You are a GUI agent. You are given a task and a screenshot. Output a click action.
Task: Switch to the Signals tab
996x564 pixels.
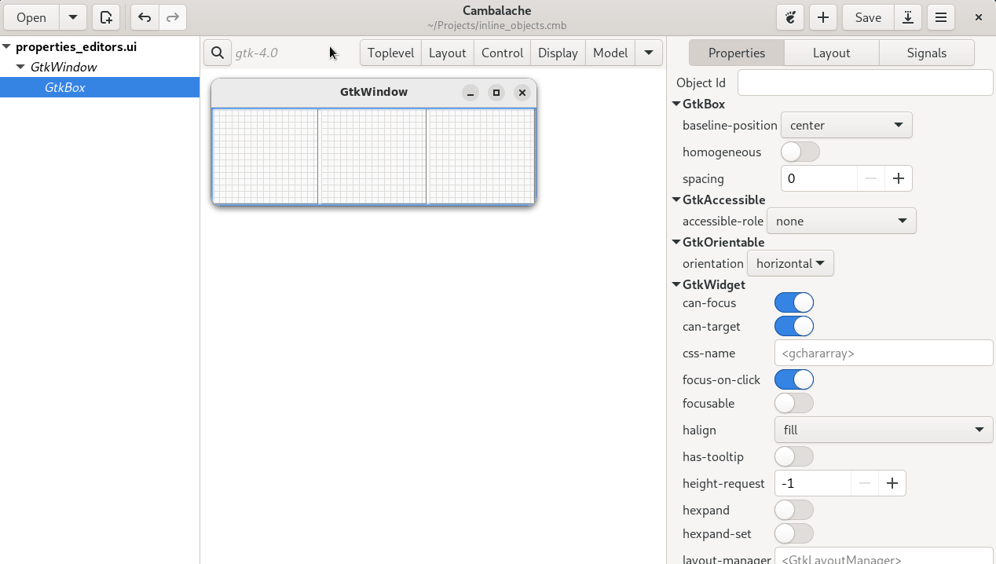[x=927, y=53]
